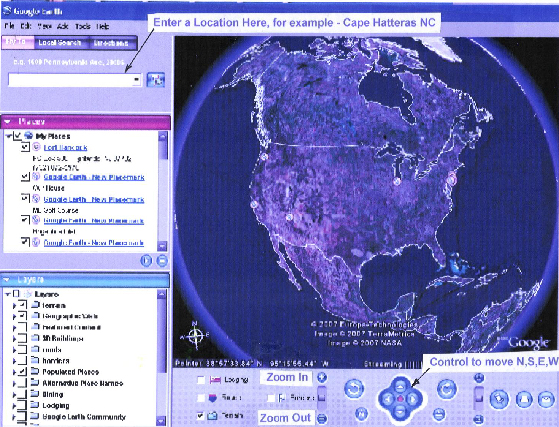Click the tilt down button below the tilt slider
Image resolution: width=559 pixels, height=427 pixels.
[479, 419]
